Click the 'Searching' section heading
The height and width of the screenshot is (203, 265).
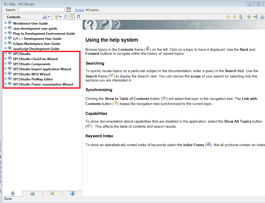[x=95, y=63]
